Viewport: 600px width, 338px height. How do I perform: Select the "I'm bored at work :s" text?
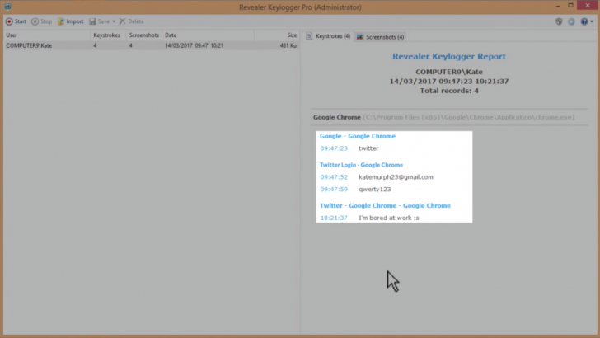coord(389,218)
